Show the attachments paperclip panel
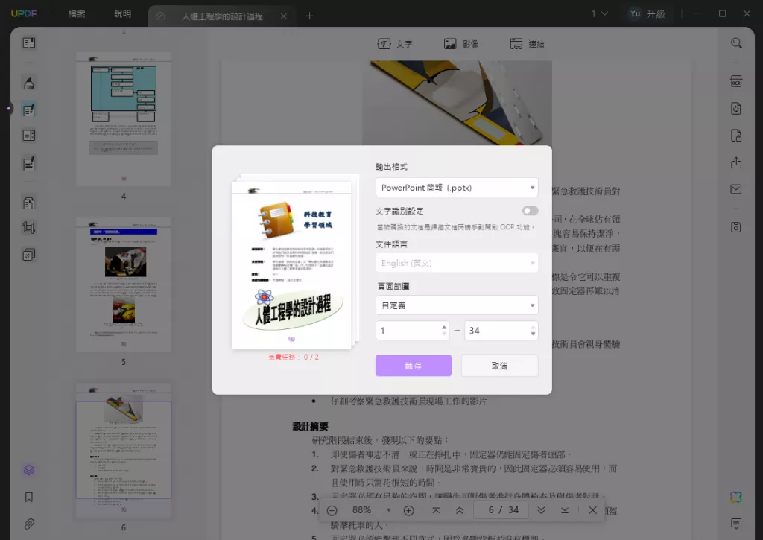This screenshot has width=763, height=540. point(29,524)
